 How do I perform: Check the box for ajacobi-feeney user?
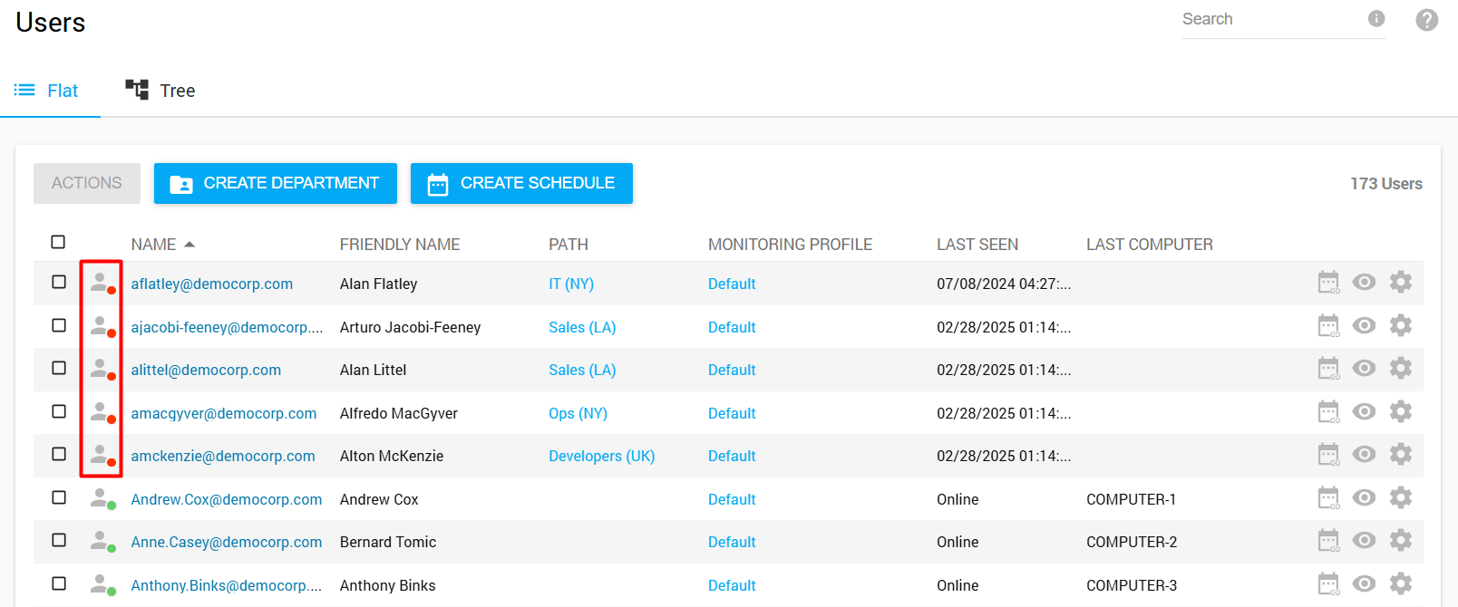tap(59, 325)
